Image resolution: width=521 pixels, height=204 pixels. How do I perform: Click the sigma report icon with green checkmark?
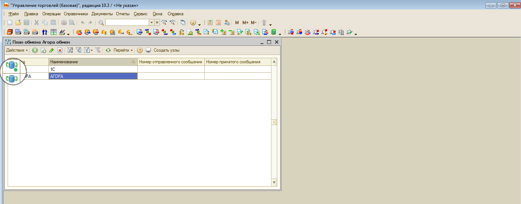coord(349,32)
